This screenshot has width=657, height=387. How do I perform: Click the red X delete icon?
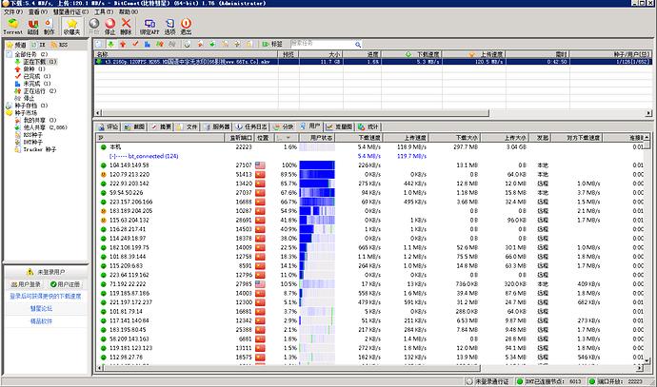pos(126,27)
